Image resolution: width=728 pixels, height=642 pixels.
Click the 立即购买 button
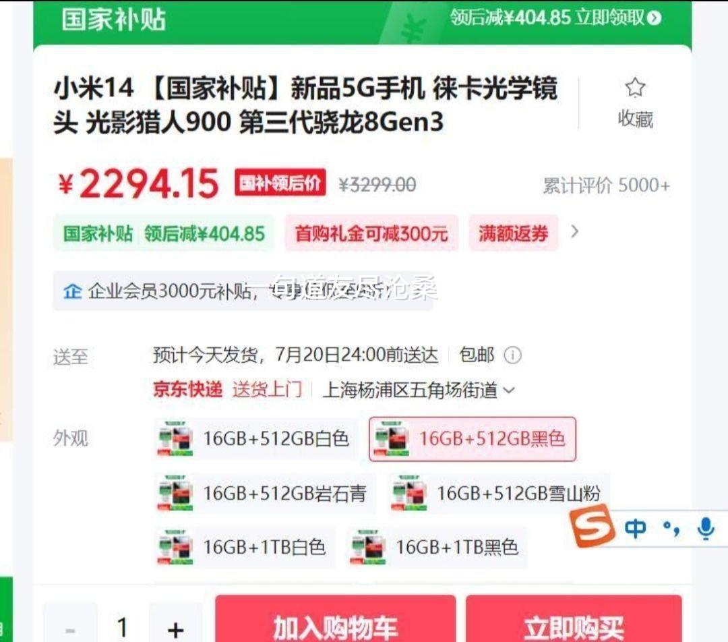pyautogui.click(x=574, y=620)
